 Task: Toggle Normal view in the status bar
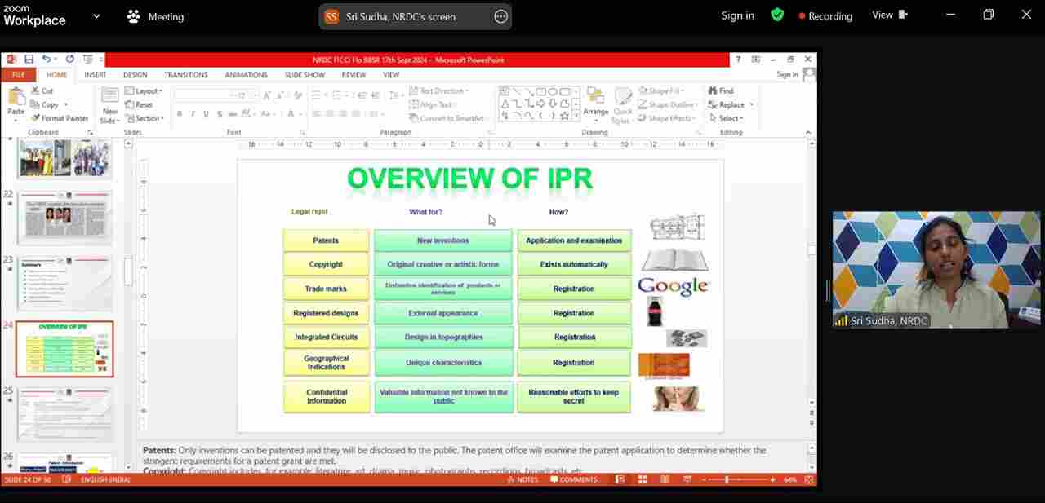click(620, 480)
